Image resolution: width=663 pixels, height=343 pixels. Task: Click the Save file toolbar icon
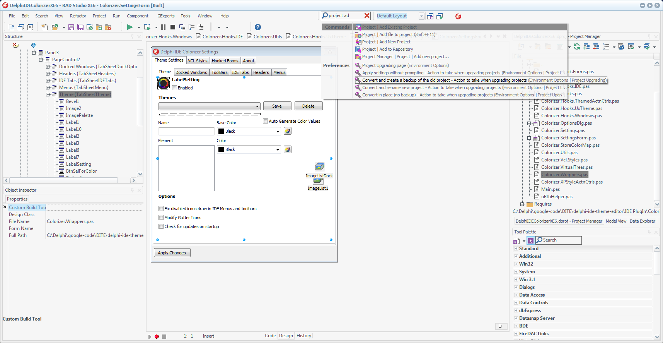(71, 27)
